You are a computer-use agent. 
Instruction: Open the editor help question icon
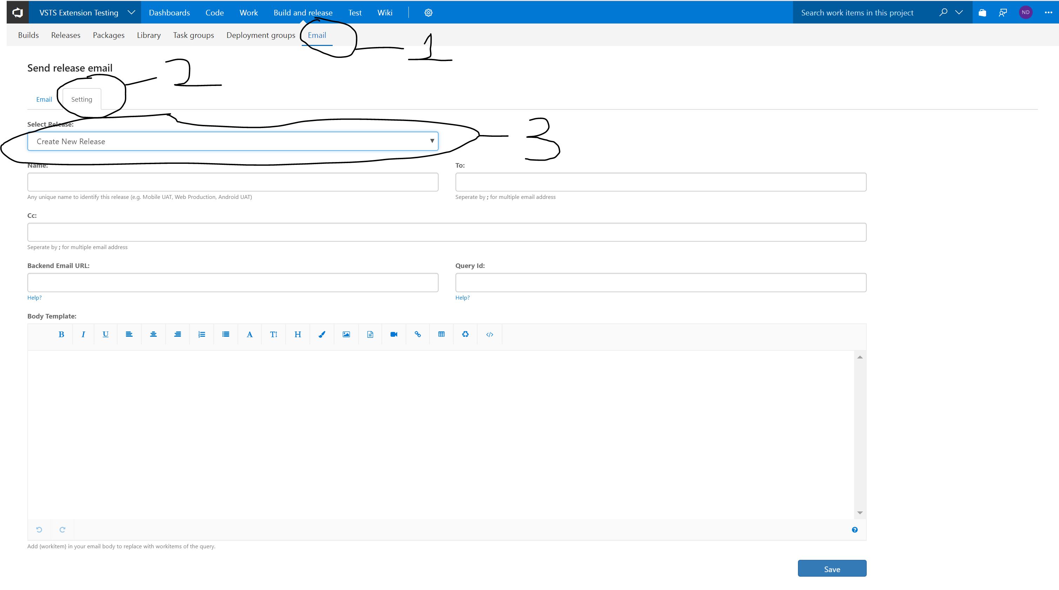[855, 530]
